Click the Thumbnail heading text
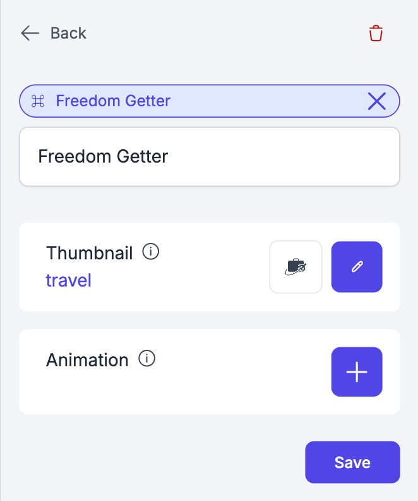 pyautogui.click(x=89, y=253)
